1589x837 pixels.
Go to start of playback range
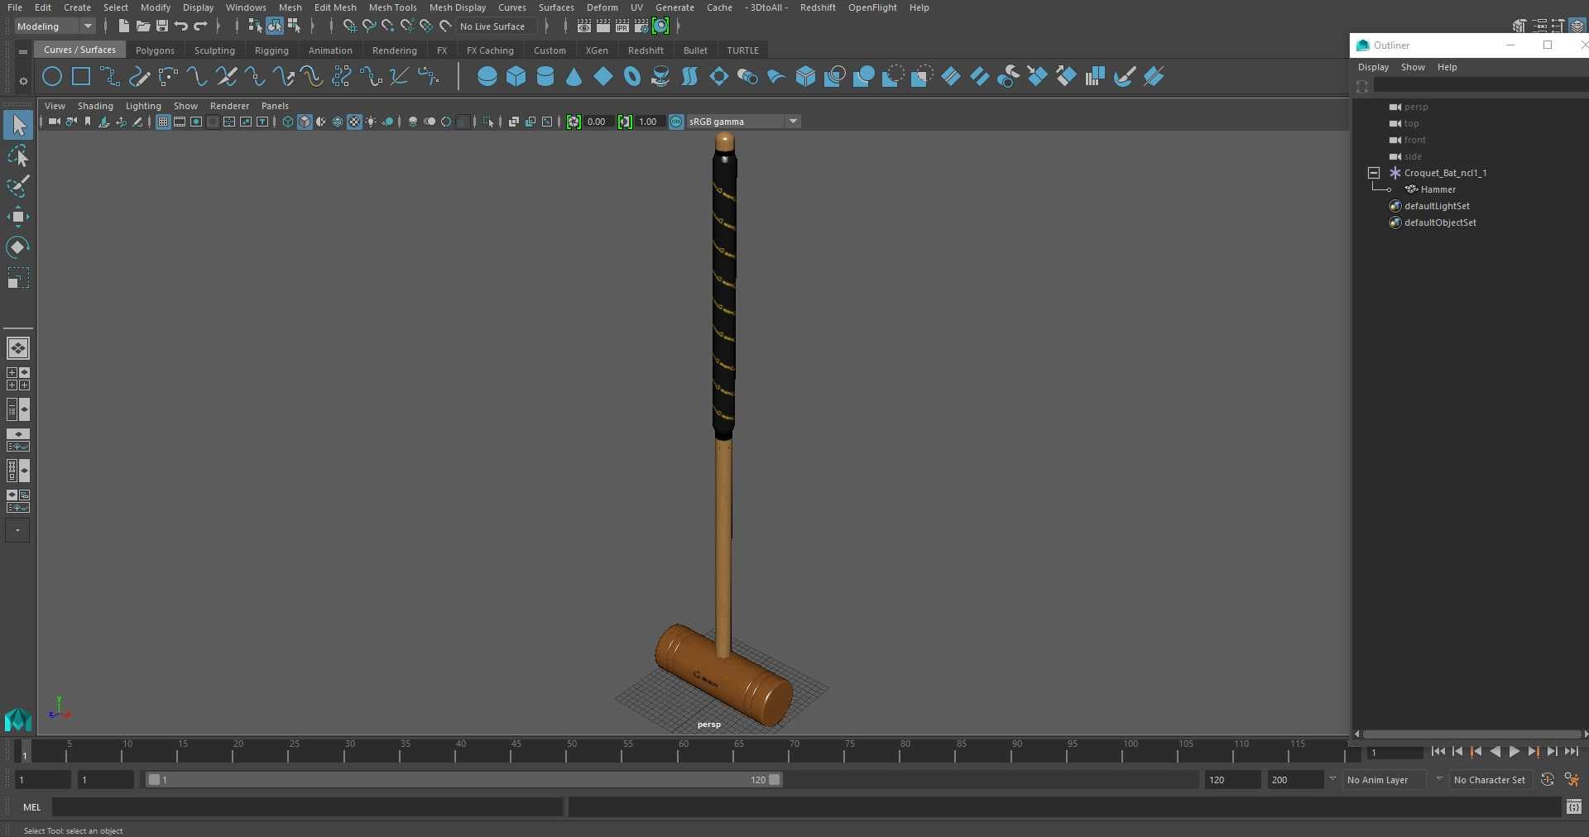click(x=1438, y=752)
